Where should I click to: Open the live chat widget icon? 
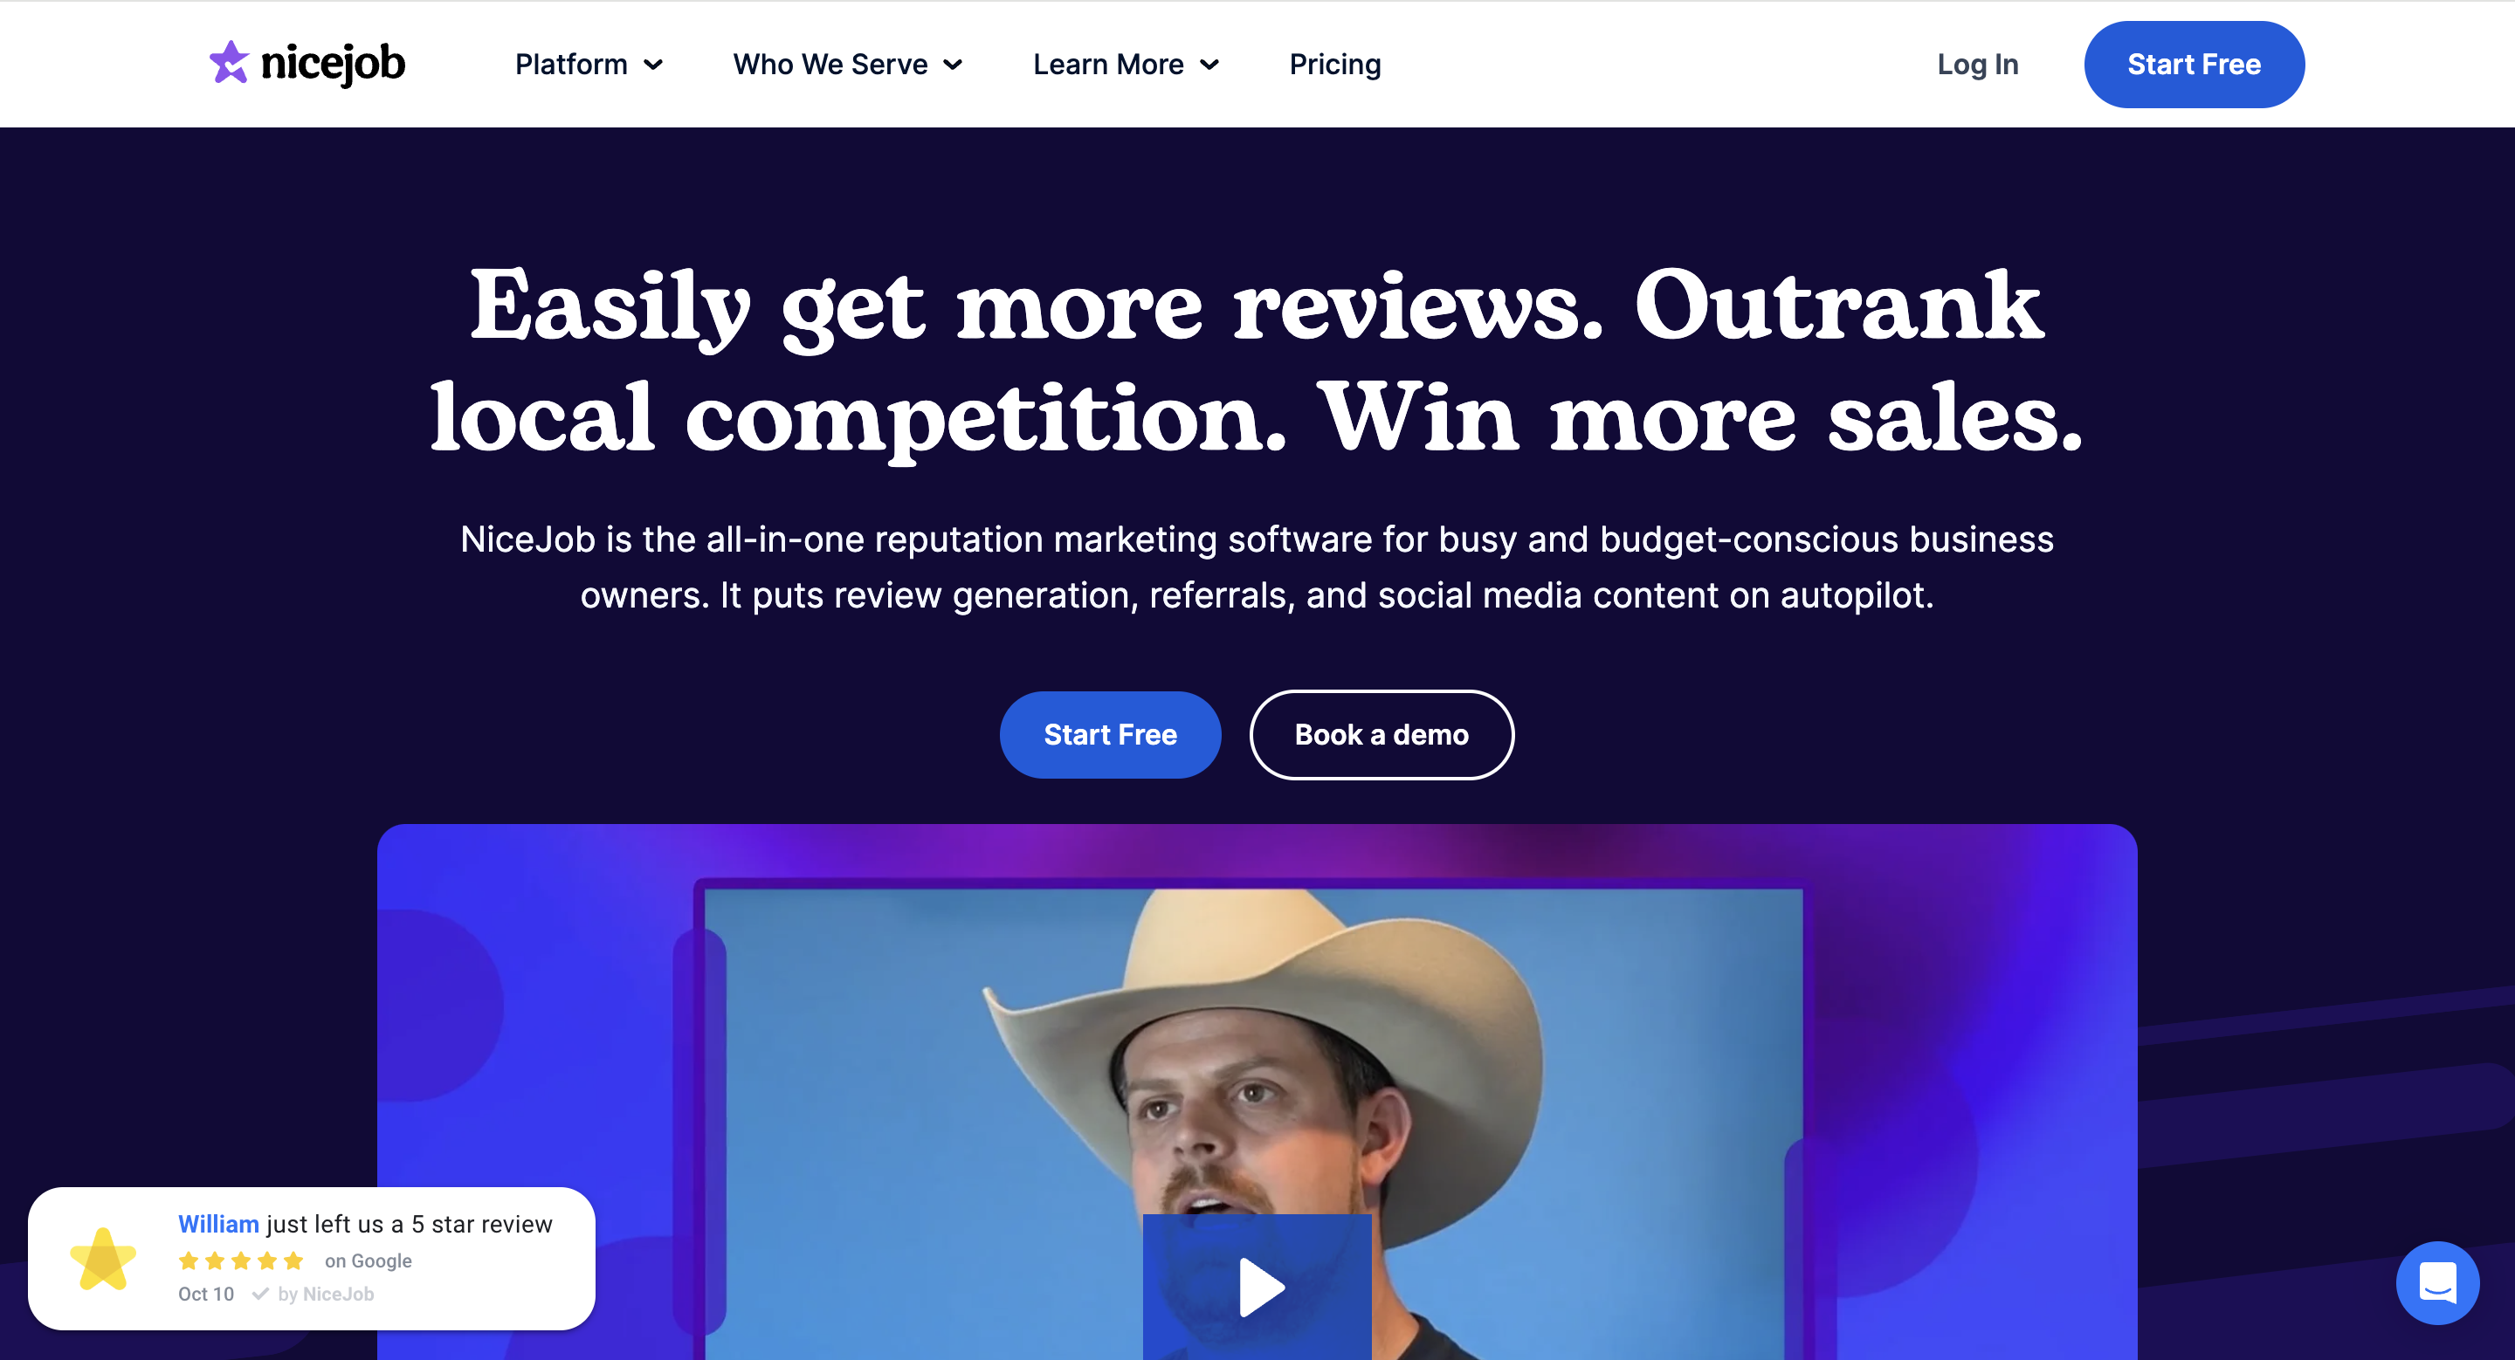pos(2437,1282)
